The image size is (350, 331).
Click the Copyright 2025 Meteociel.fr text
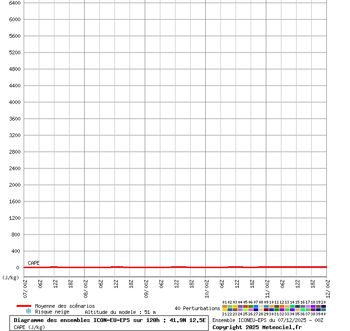tap(257, 327)
